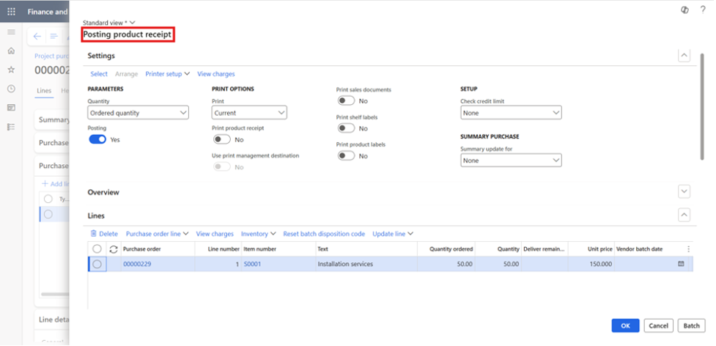Click the Cancel button
This screenshot has height=346, width=716.
[x=658, y=325]
